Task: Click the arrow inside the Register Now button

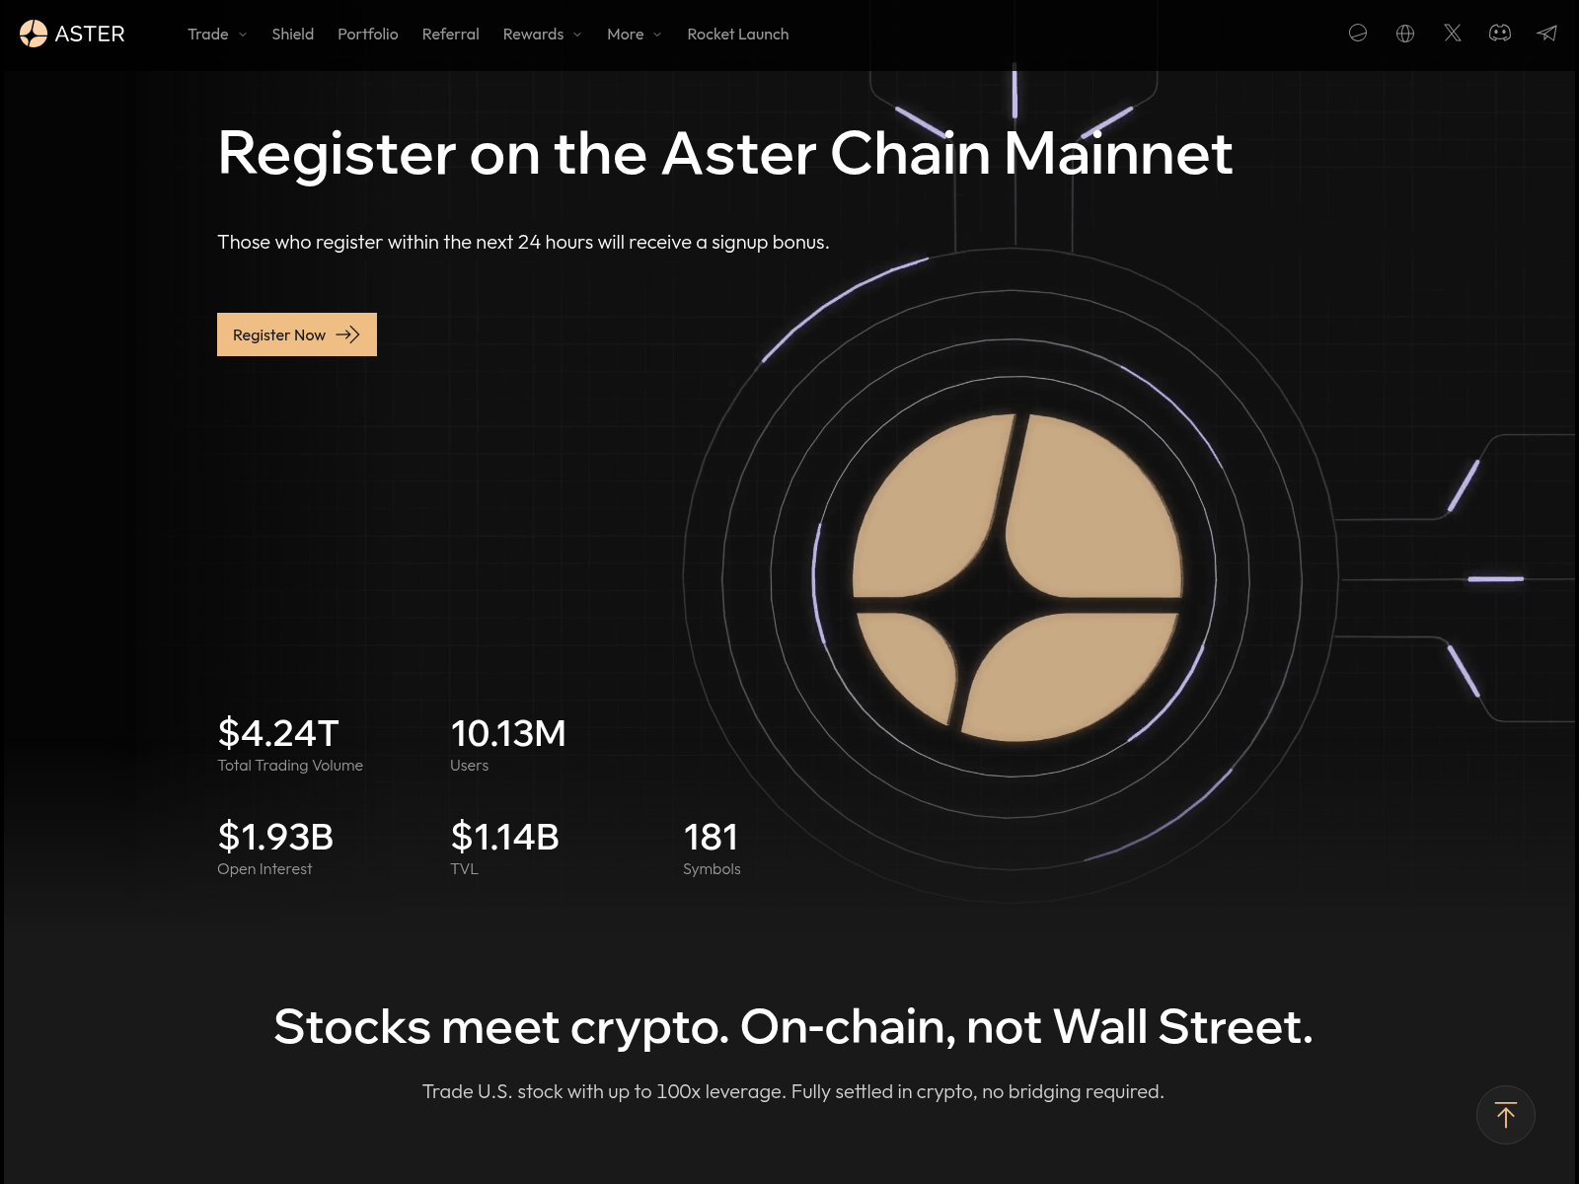Action: click(347, 334)
